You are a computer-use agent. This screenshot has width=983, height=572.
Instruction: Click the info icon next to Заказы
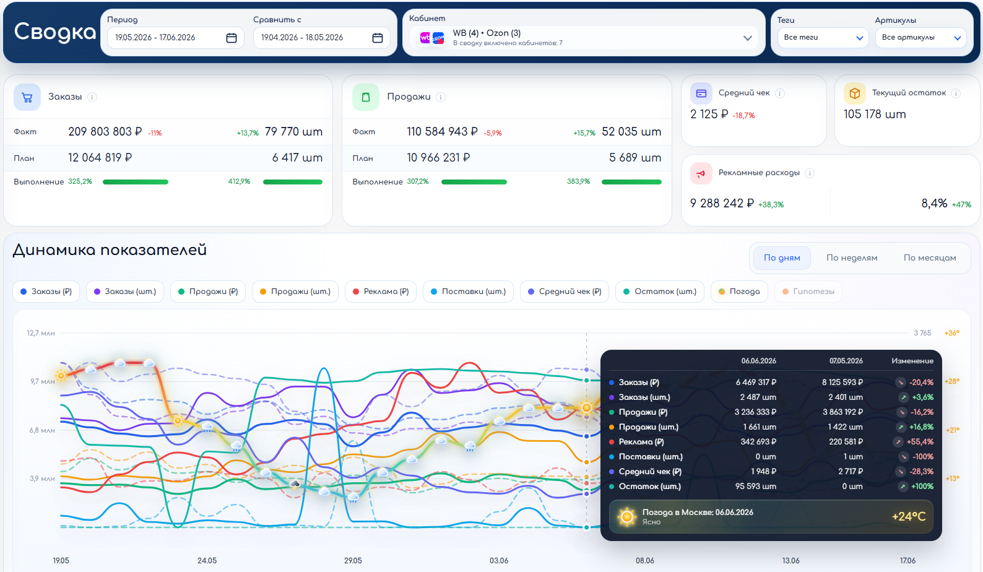point(92,97)
